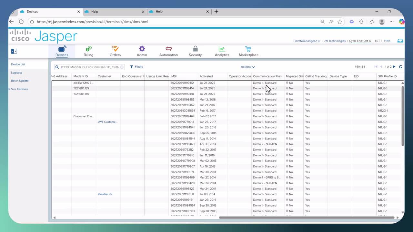The width and height of the screenshot is (413, 232).
Task: Open the Marketplace cart icon
Action: tap(248, 49)
